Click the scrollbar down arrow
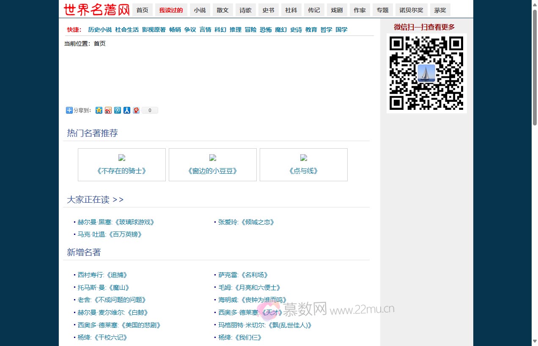538x346 pixels. click(x=535, y=343)
